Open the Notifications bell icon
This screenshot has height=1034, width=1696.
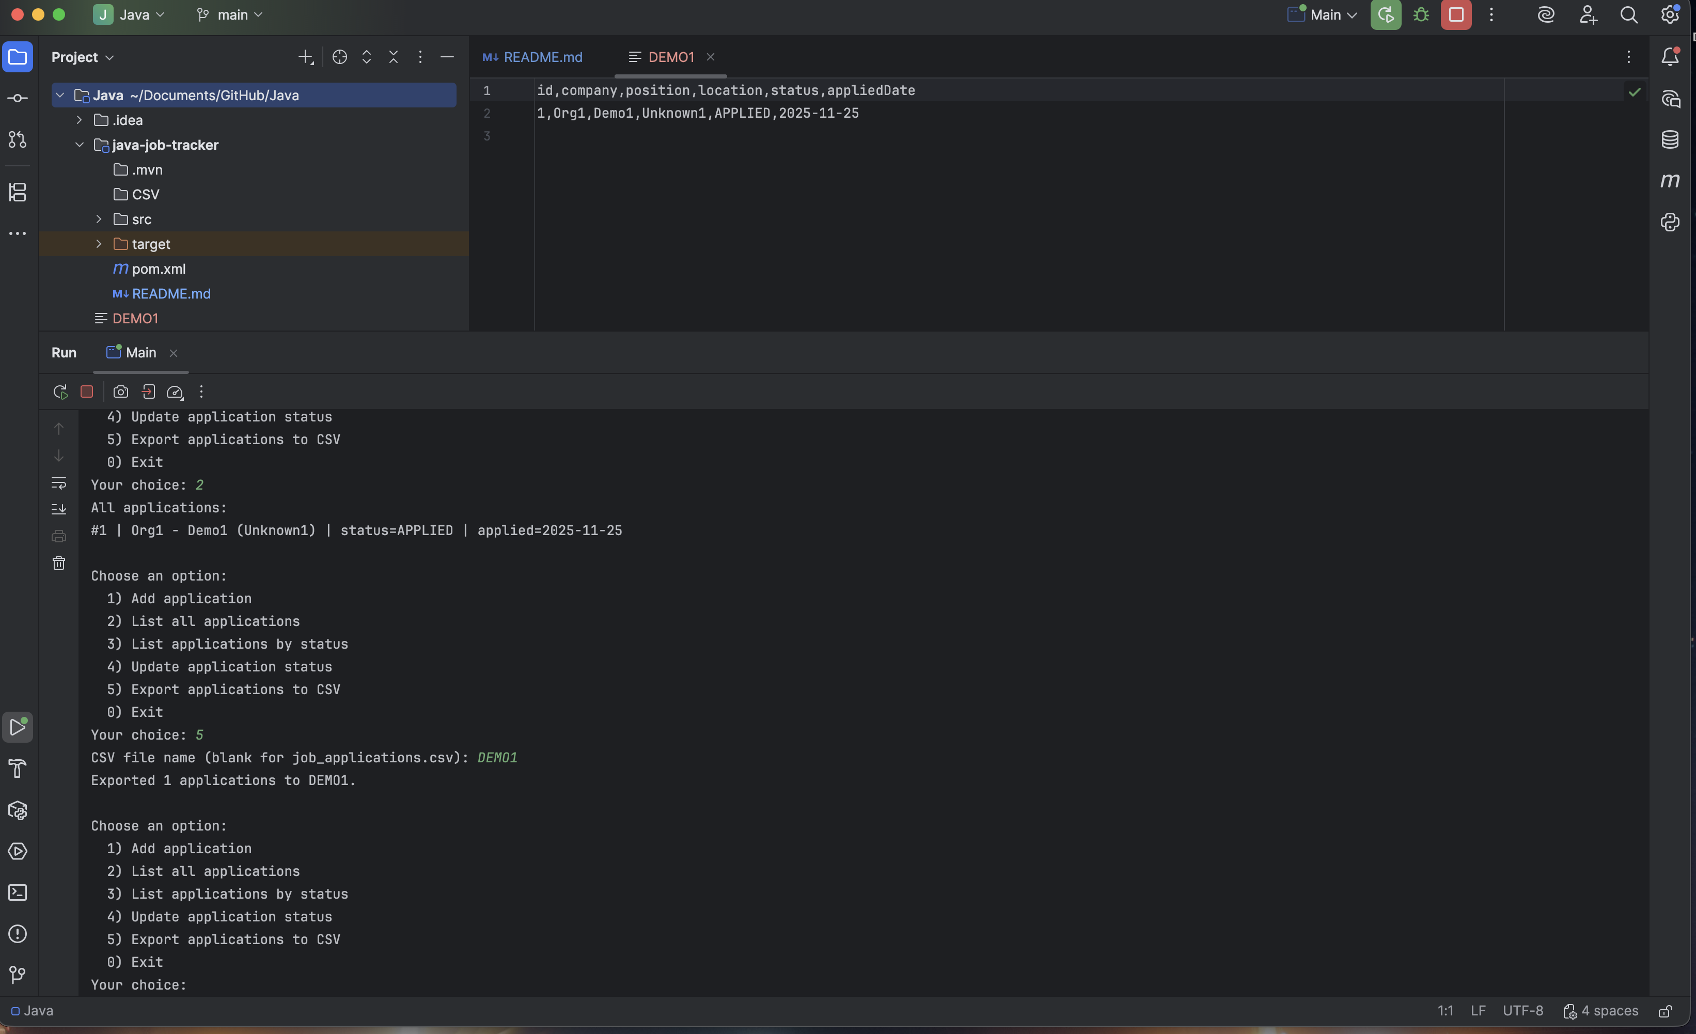point(1670,57)
